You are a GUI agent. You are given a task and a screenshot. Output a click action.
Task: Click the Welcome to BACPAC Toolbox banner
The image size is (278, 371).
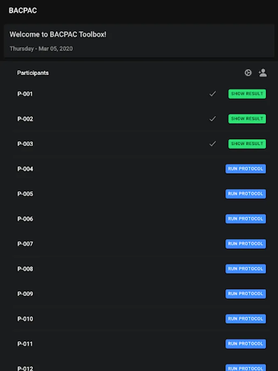pos(58,35)
